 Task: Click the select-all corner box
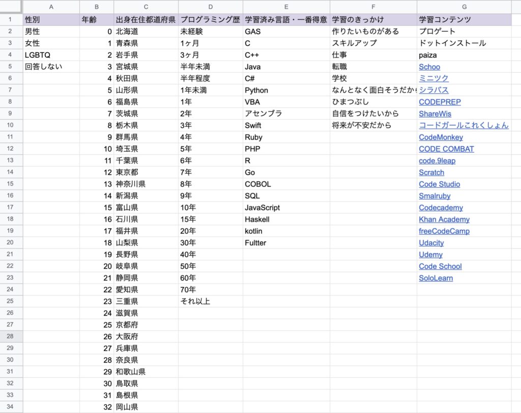pos(11,7)
